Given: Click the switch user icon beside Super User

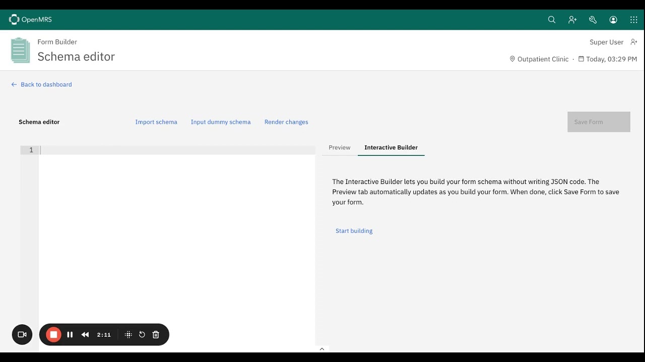Looking at the screenshot, I should point(634,42).
